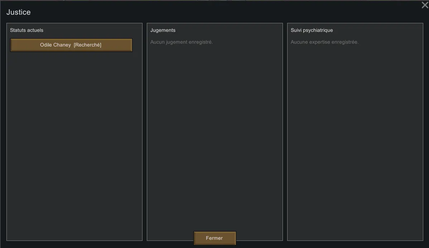
Task: Click the Justice window title
Action: (x=19, y=12)
